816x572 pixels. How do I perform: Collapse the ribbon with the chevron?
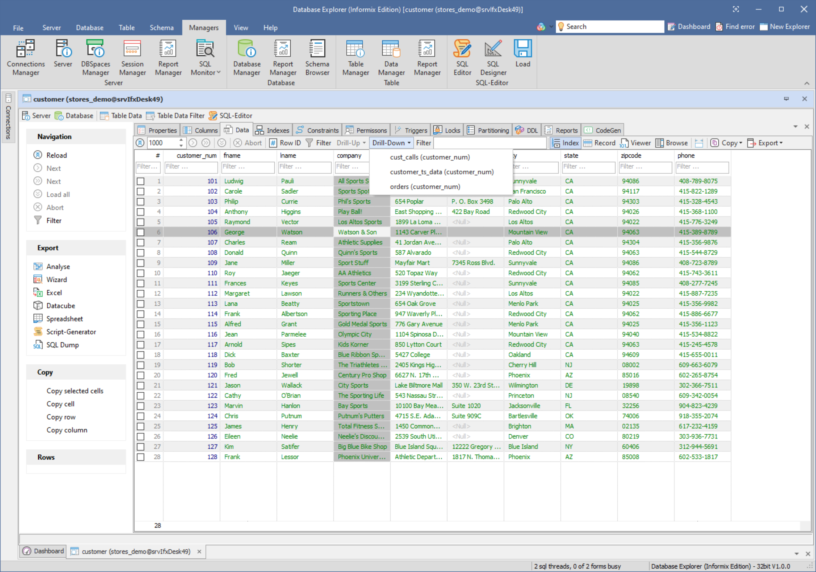(x=807, y=83)
